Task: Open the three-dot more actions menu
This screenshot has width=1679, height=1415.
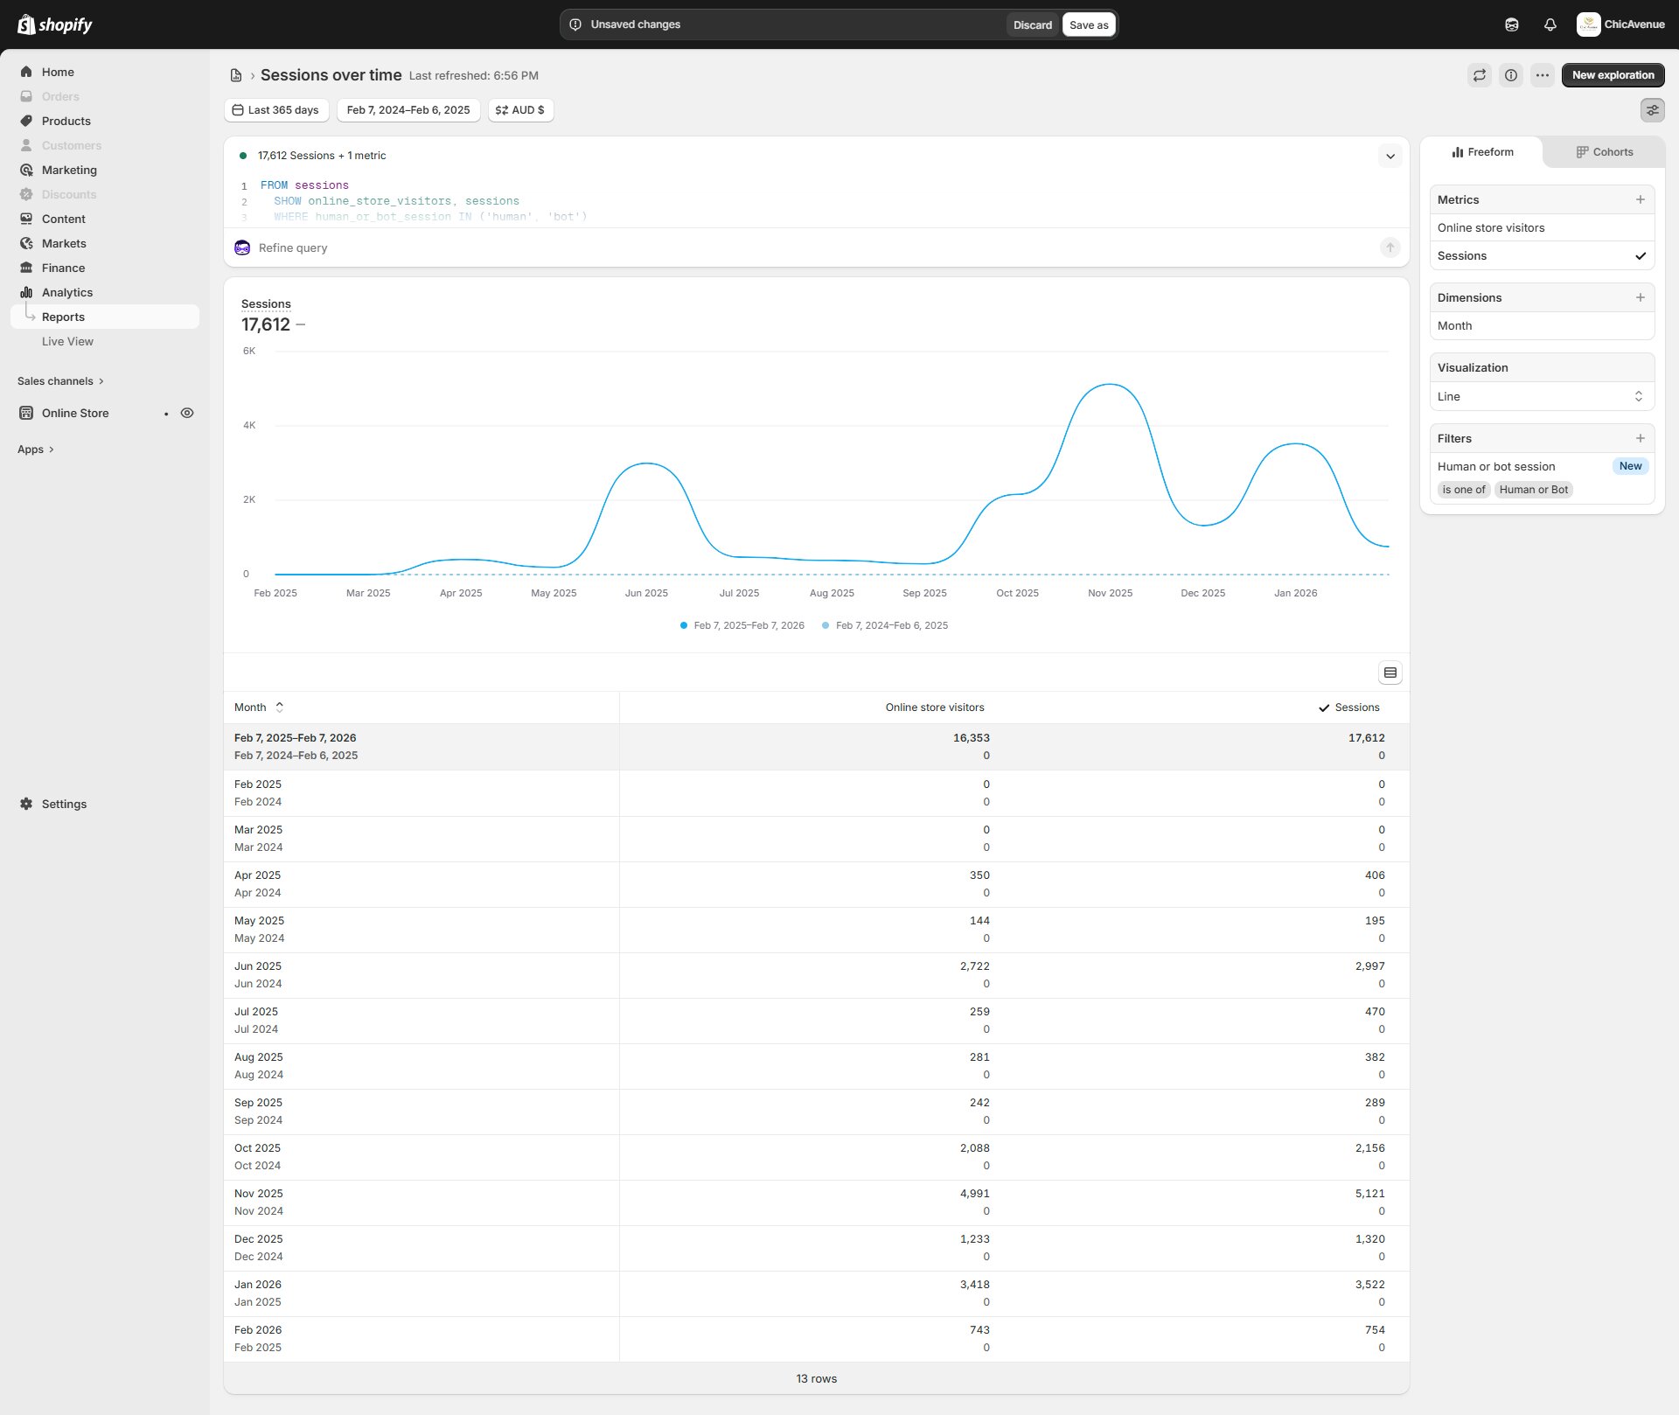Action: pos(1542,75)
